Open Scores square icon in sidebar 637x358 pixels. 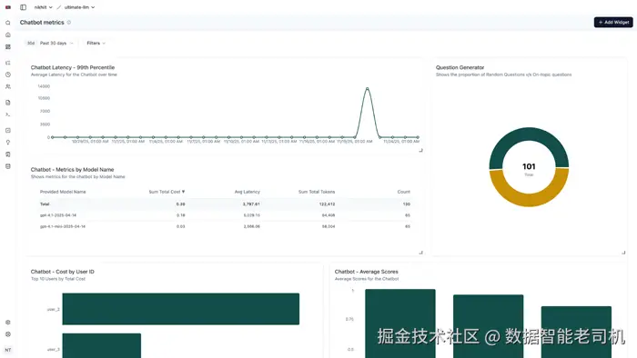7,130
